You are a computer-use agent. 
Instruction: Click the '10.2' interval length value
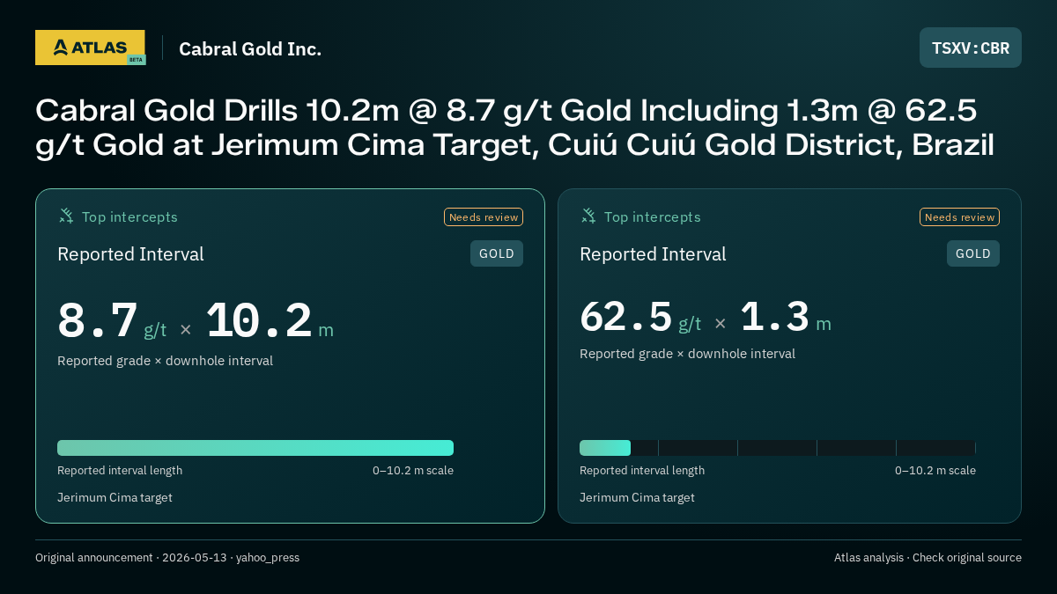[x=259, y=321]
